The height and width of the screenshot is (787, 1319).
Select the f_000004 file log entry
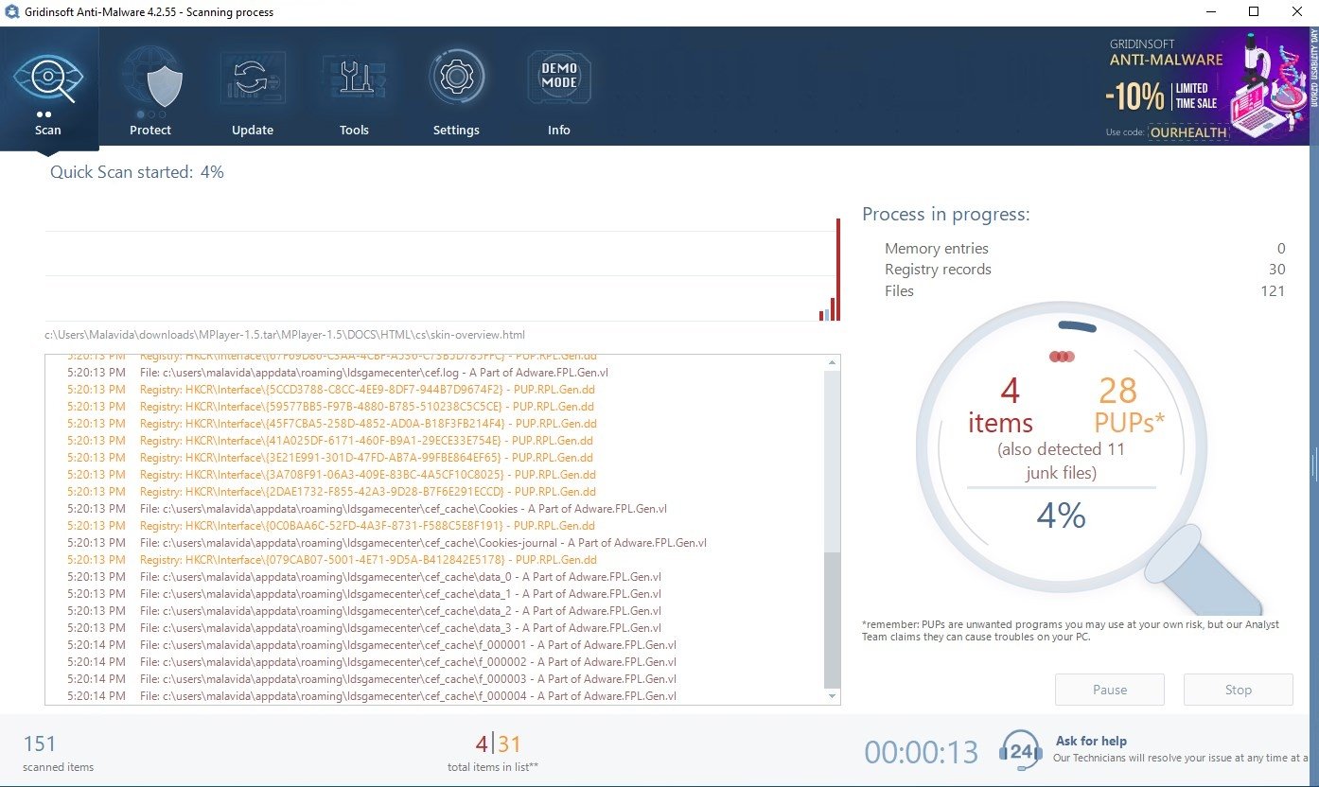pyautogui.click(x=408, y=696)
